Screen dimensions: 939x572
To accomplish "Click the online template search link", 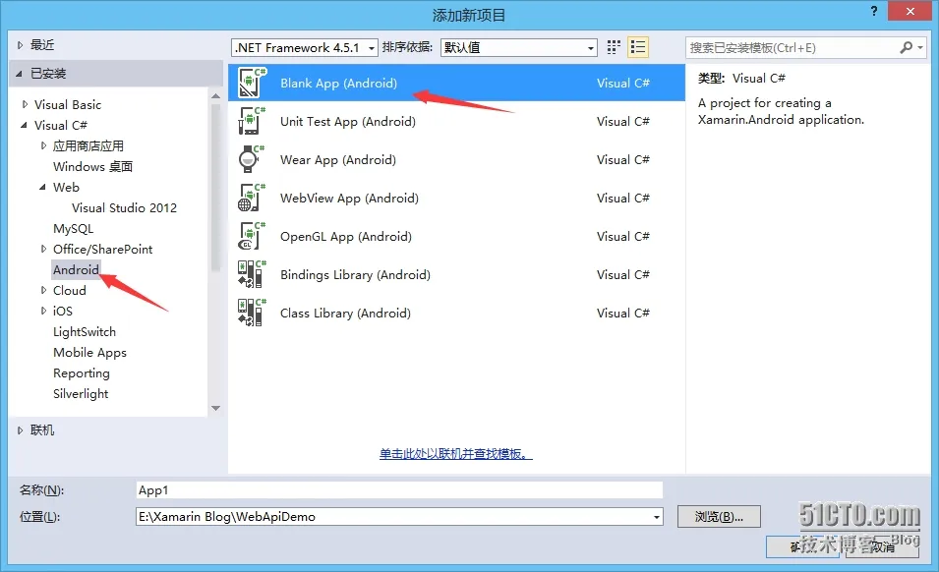I will [455, 454].
